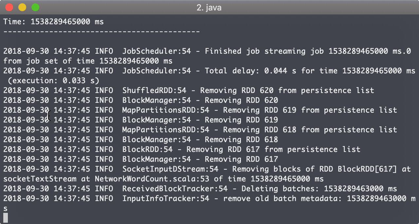Click "InputInfoTracker:54" logger name
The image size is (419, 224).
point(166,199)
